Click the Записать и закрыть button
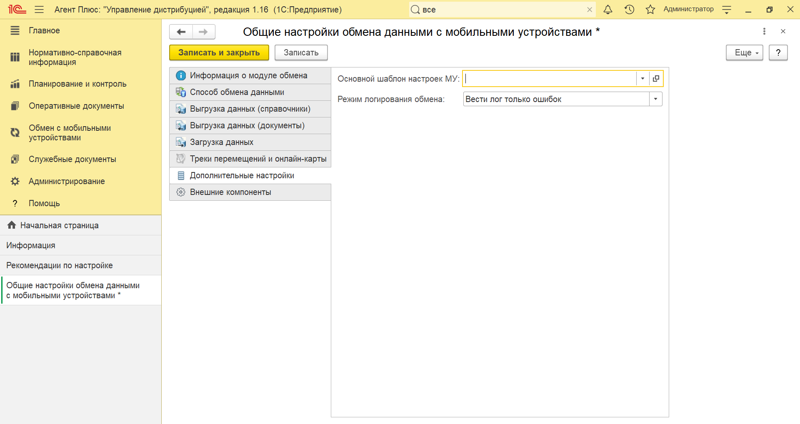This screenshot has width=800, height=424. pyautogui.click(x=219, y=53)
